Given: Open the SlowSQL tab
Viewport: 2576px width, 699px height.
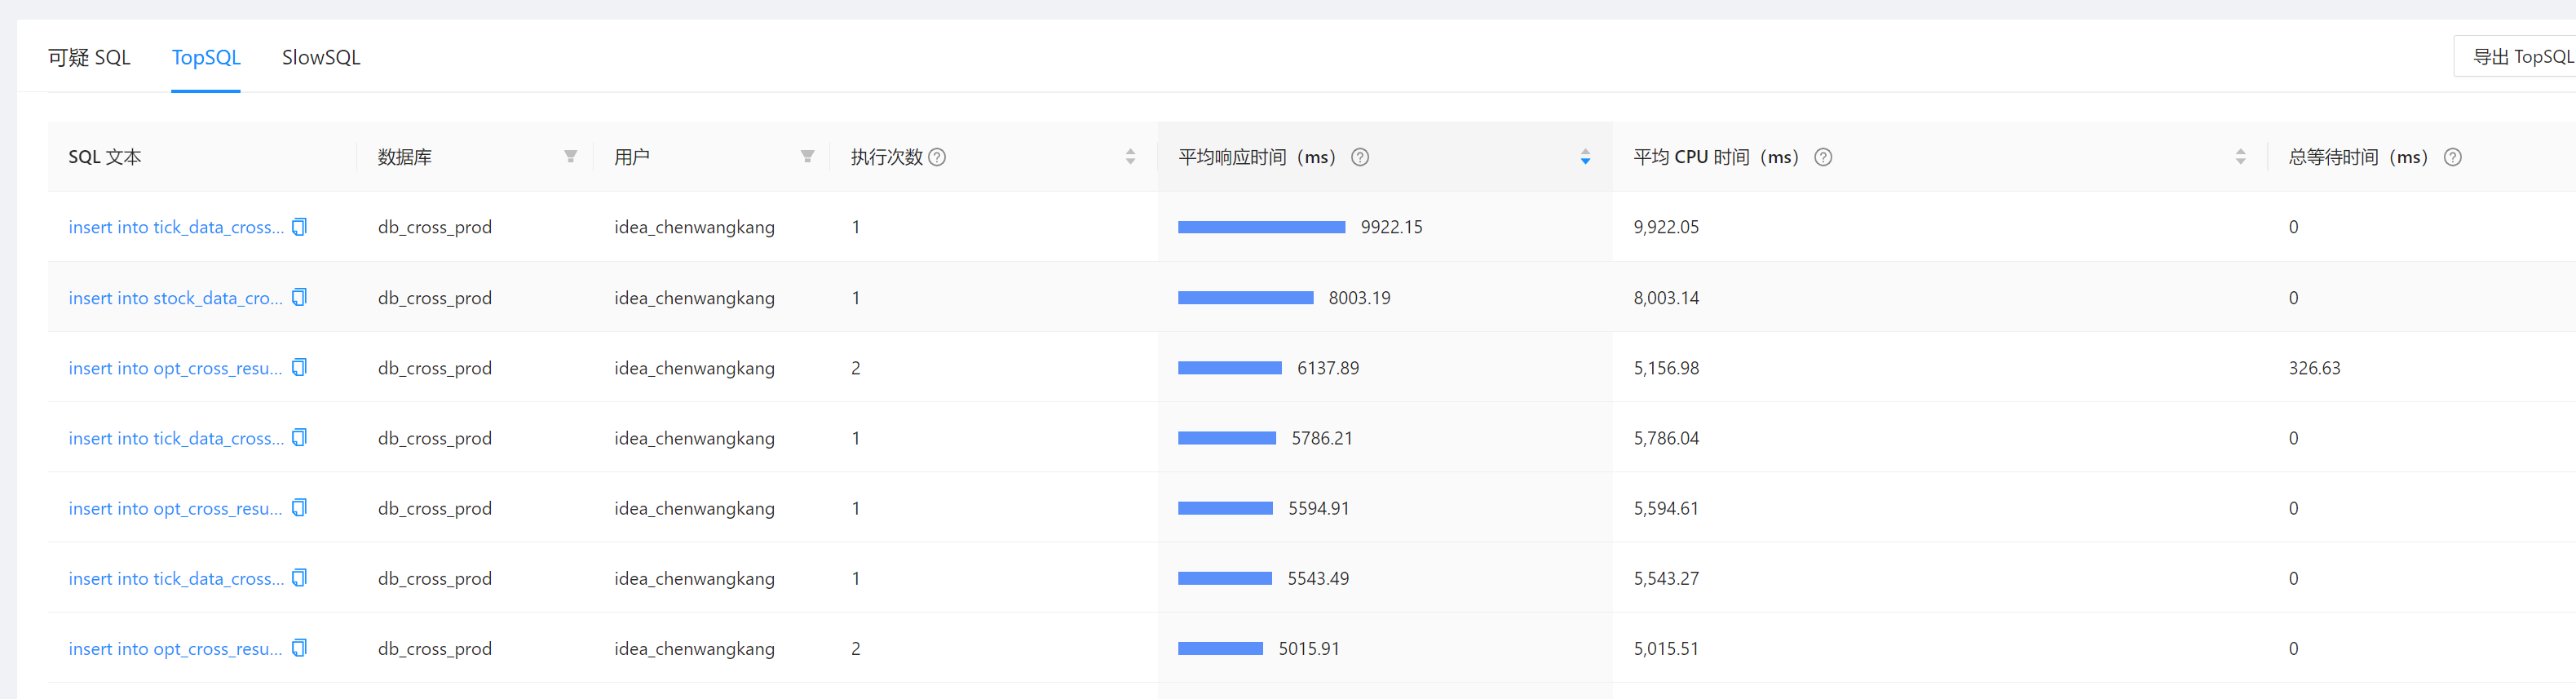Looking at the screenshot, I should pos(321,58).
